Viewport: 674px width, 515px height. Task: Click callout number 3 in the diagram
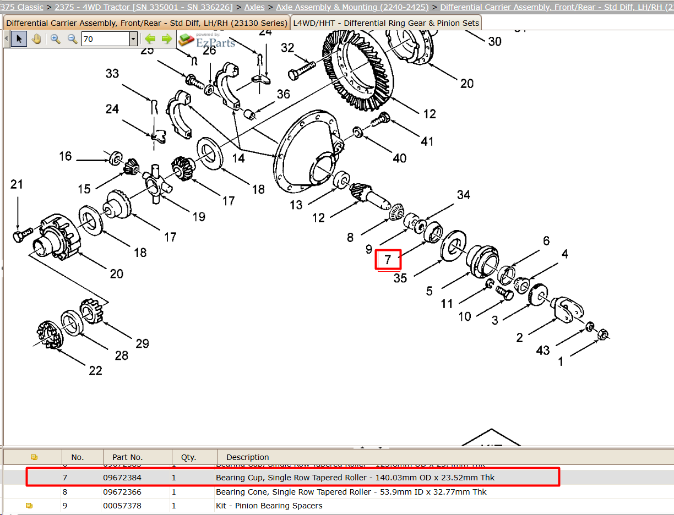click(x=495, y=320)
